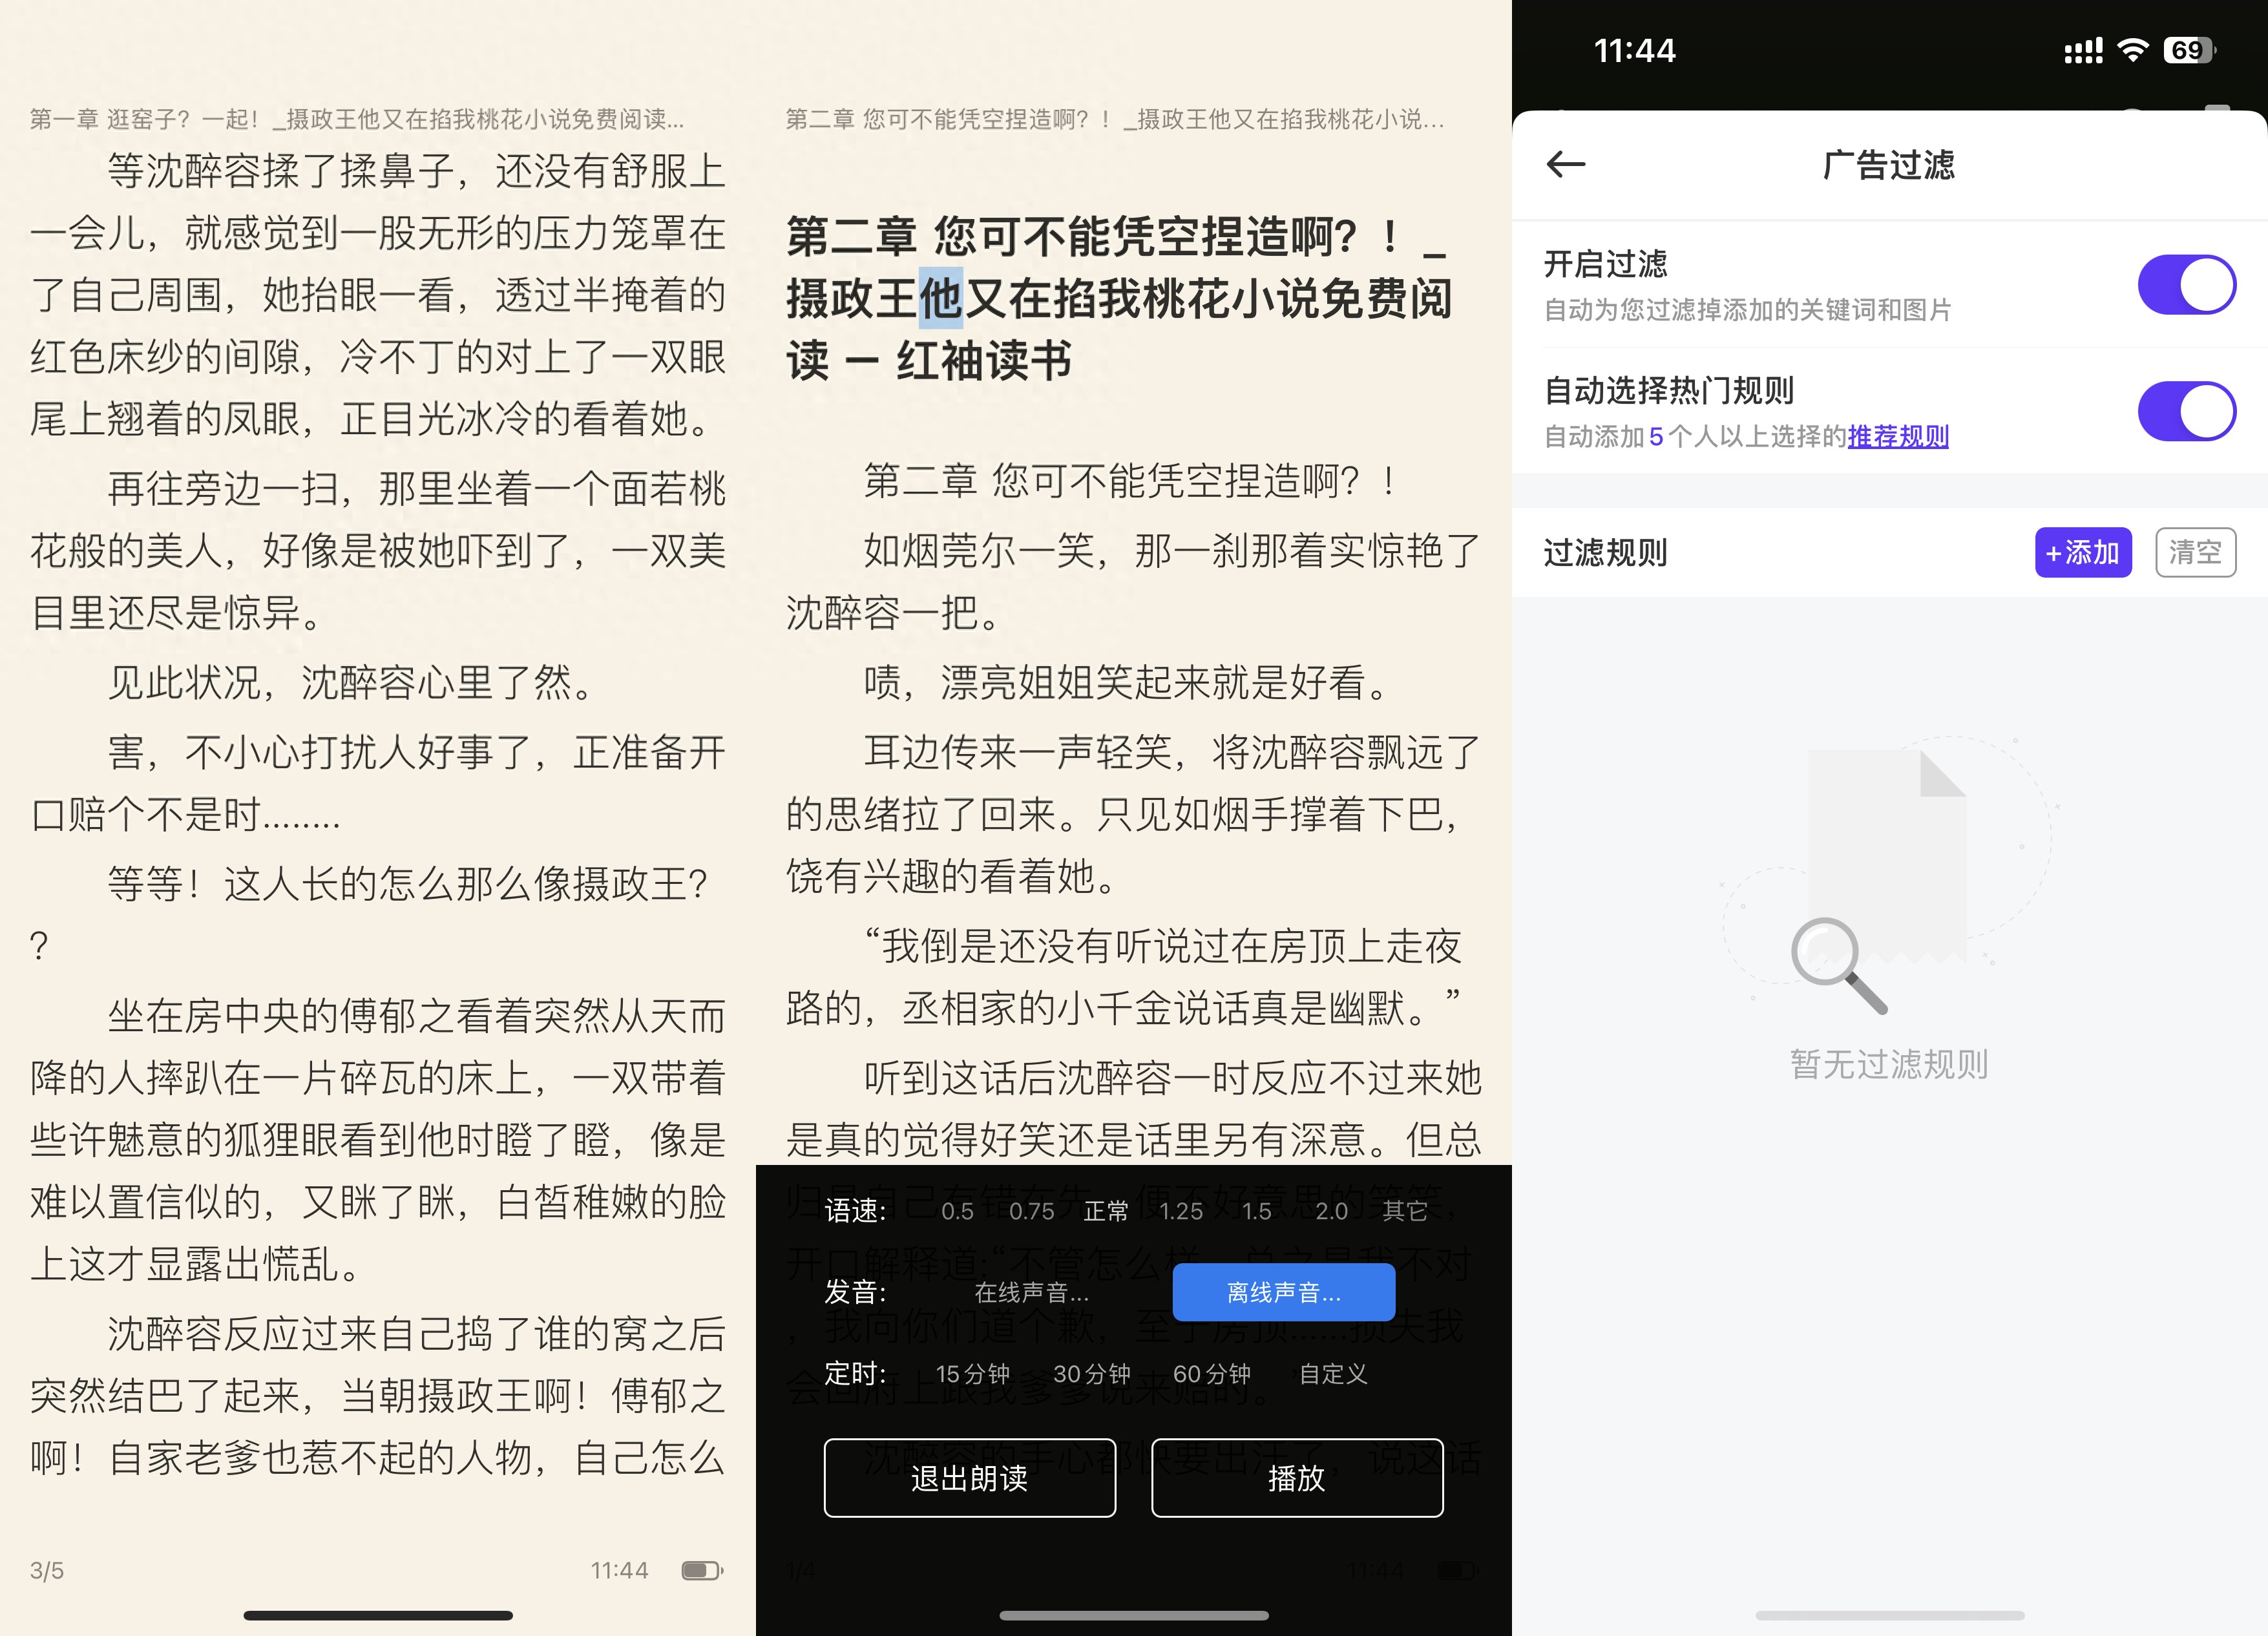
Task: Open the 推荐规则 link
Action: [1897, 436]
